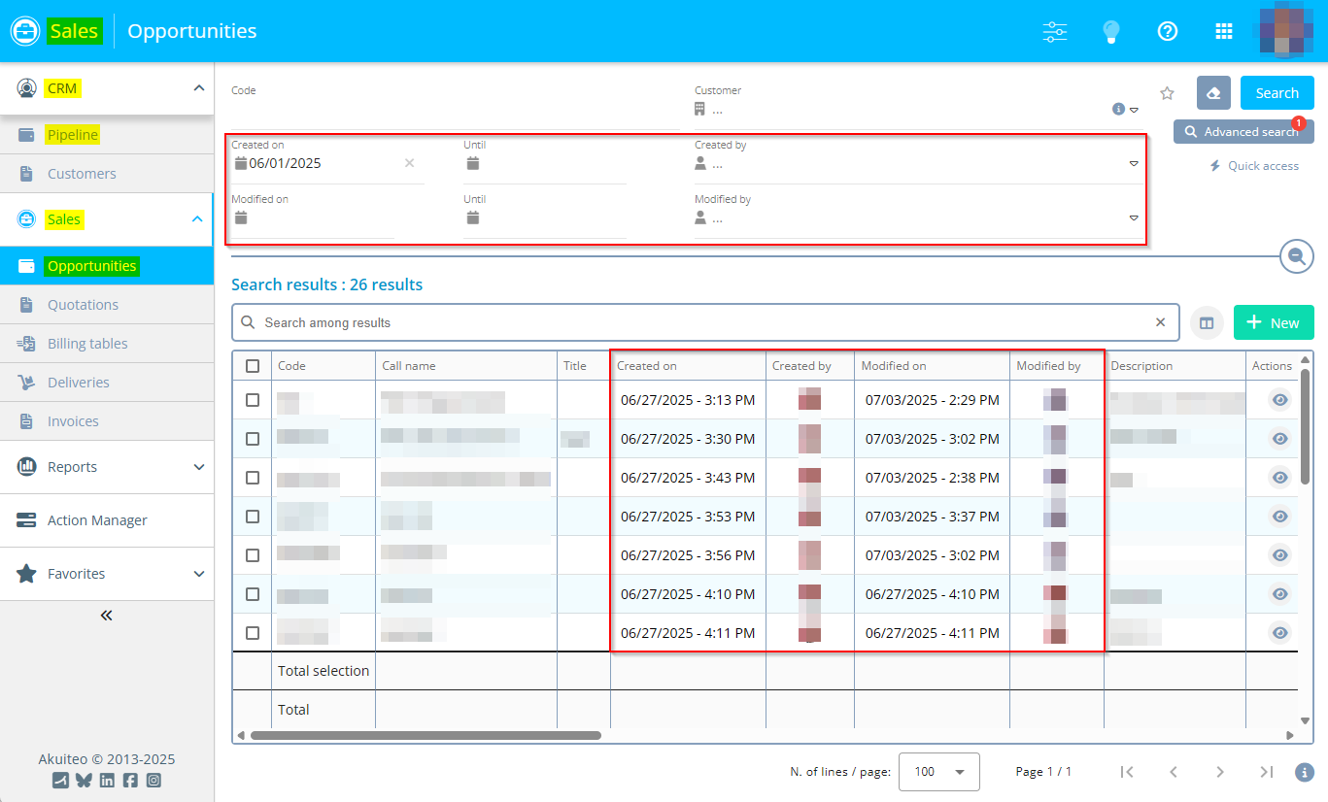Collapse the sidebar with double chevron
Image resolution: width=1328 pixels, height=802 pixels.
107,615
